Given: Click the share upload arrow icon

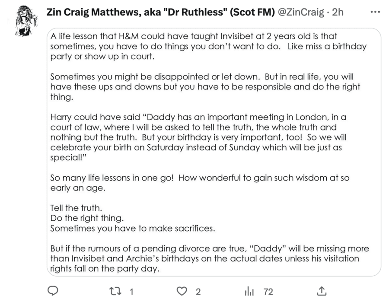Looking at the screenshot, I should pyautogui.click(x=322, y=292).
